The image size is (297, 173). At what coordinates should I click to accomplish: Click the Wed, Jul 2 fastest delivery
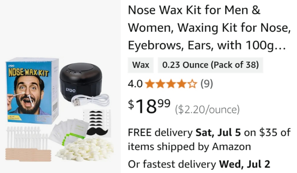[245, 164]
